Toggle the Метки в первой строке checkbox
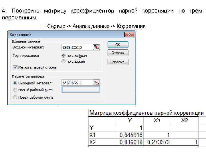The width and height of the screenshot is (206, 154). coord(15,67)
